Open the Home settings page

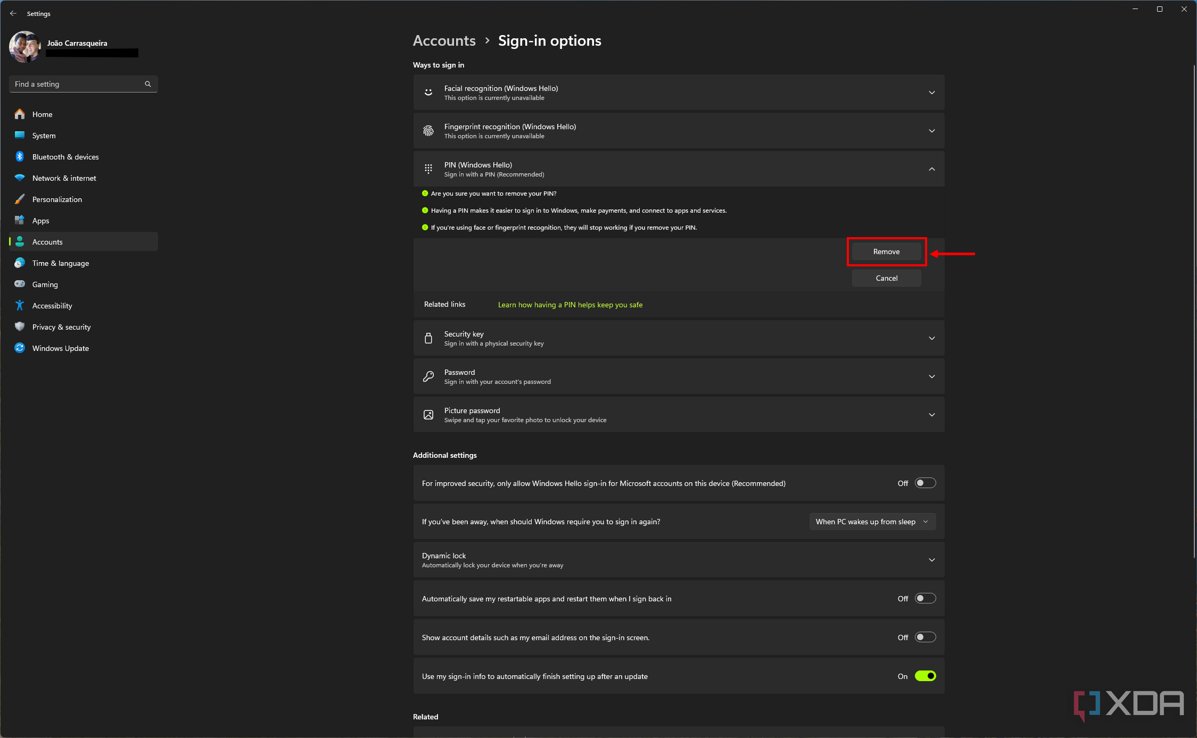point(84,114)
